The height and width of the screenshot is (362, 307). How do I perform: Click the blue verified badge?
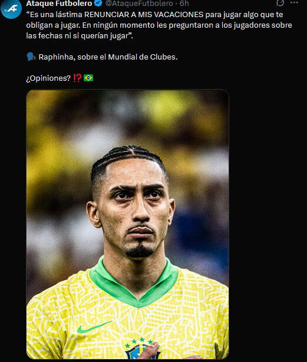point(98,3)
